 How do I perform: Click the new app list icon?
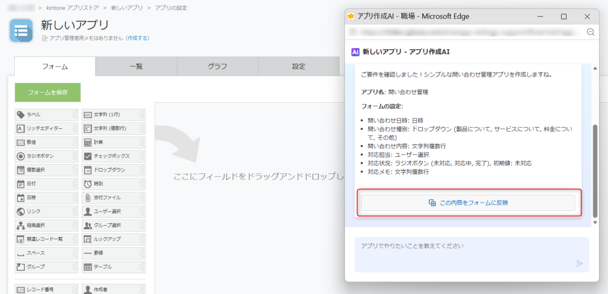pos(21,31)
